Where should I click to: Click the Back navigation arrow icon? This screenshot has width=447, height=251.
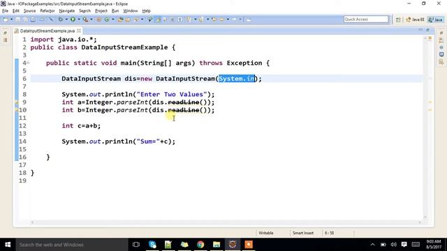pyautogui.click(x=221, y=20)
